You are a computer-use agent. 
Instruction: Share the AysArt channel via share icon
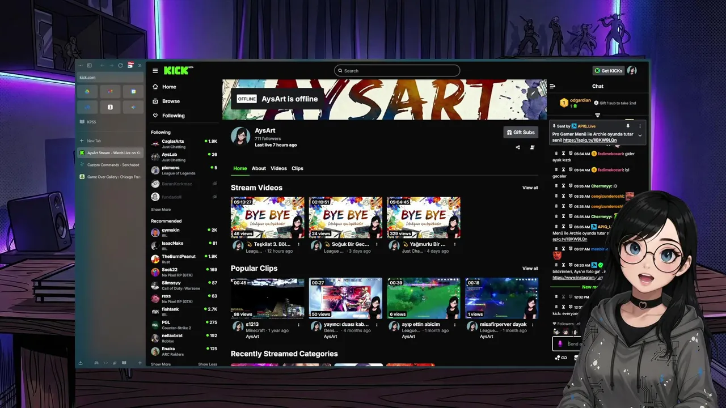pyautogui.click(x=517, y=147)
